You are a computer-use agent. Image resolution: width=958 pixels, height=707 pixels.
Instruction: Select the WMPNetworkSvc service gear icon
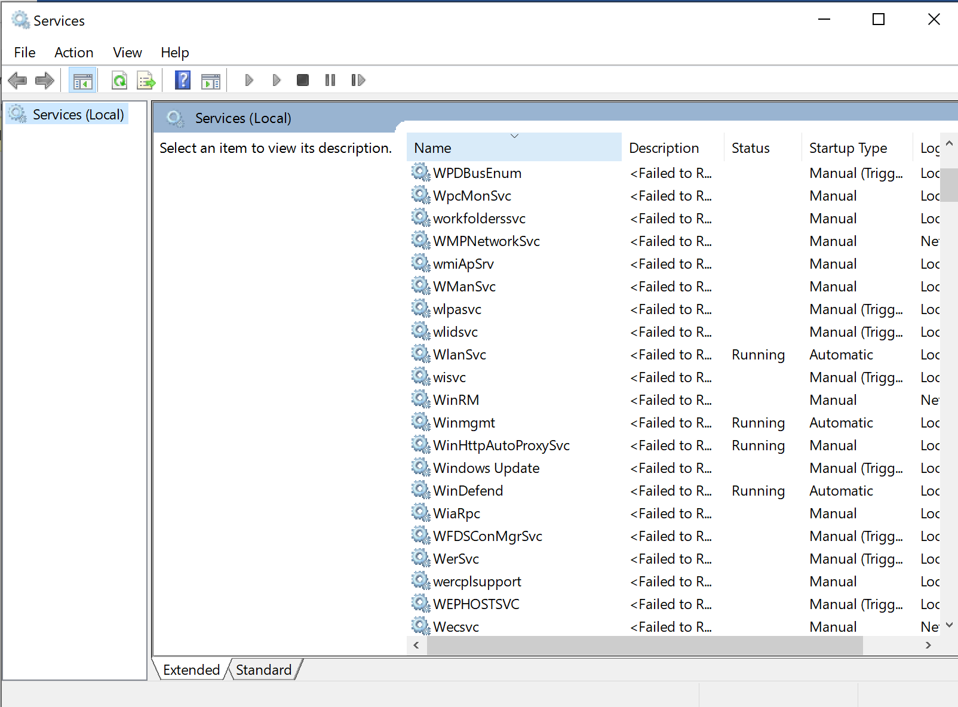(421, 241)
